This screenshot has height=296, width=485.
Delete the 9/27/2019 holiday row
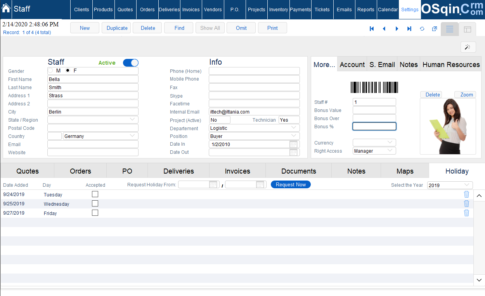pos(466,213)
